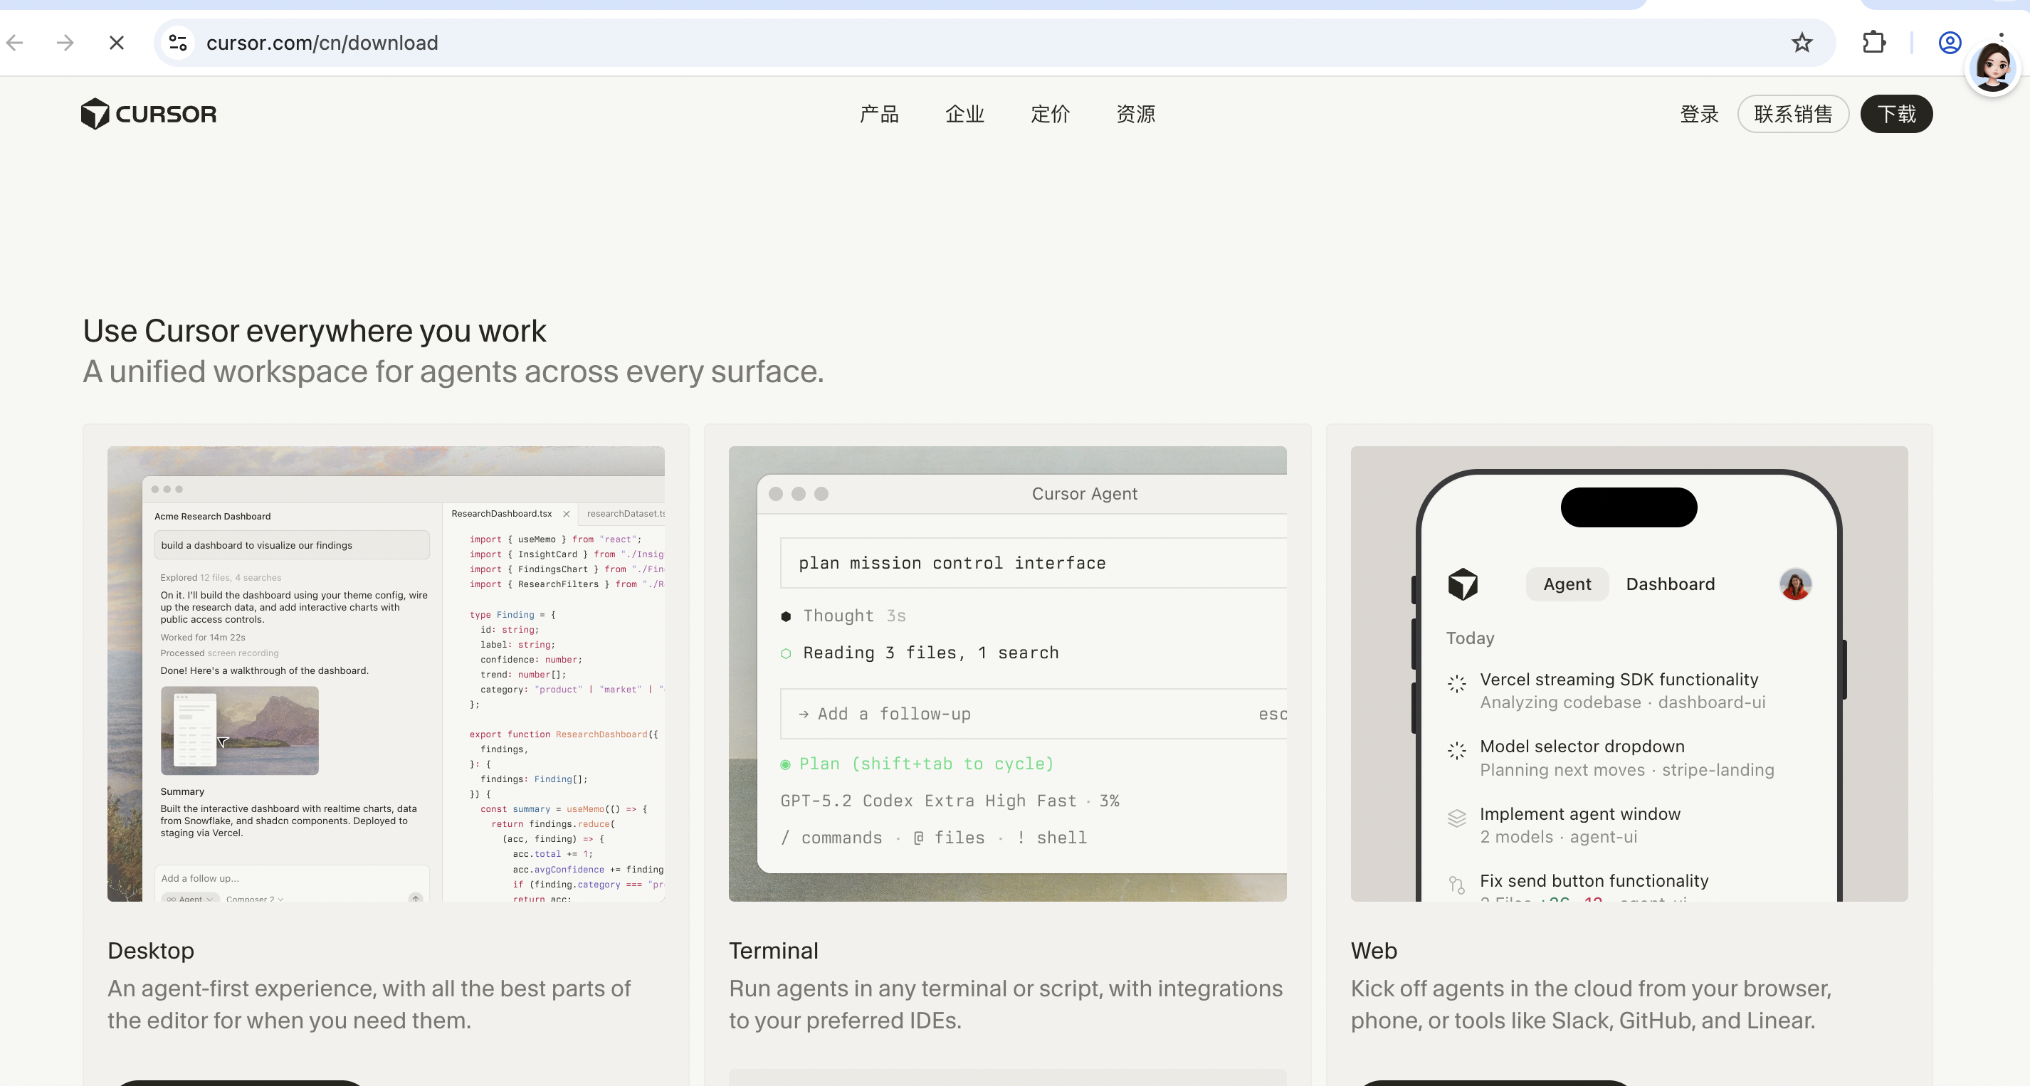Open the 资源 navigation menu
The width and height of the screenshot is (2030, 1086).
coord(1135,115)
